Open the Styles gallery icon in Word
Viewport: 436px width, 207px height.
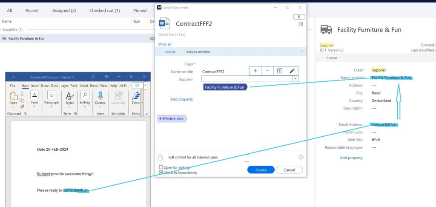(69, 97)
